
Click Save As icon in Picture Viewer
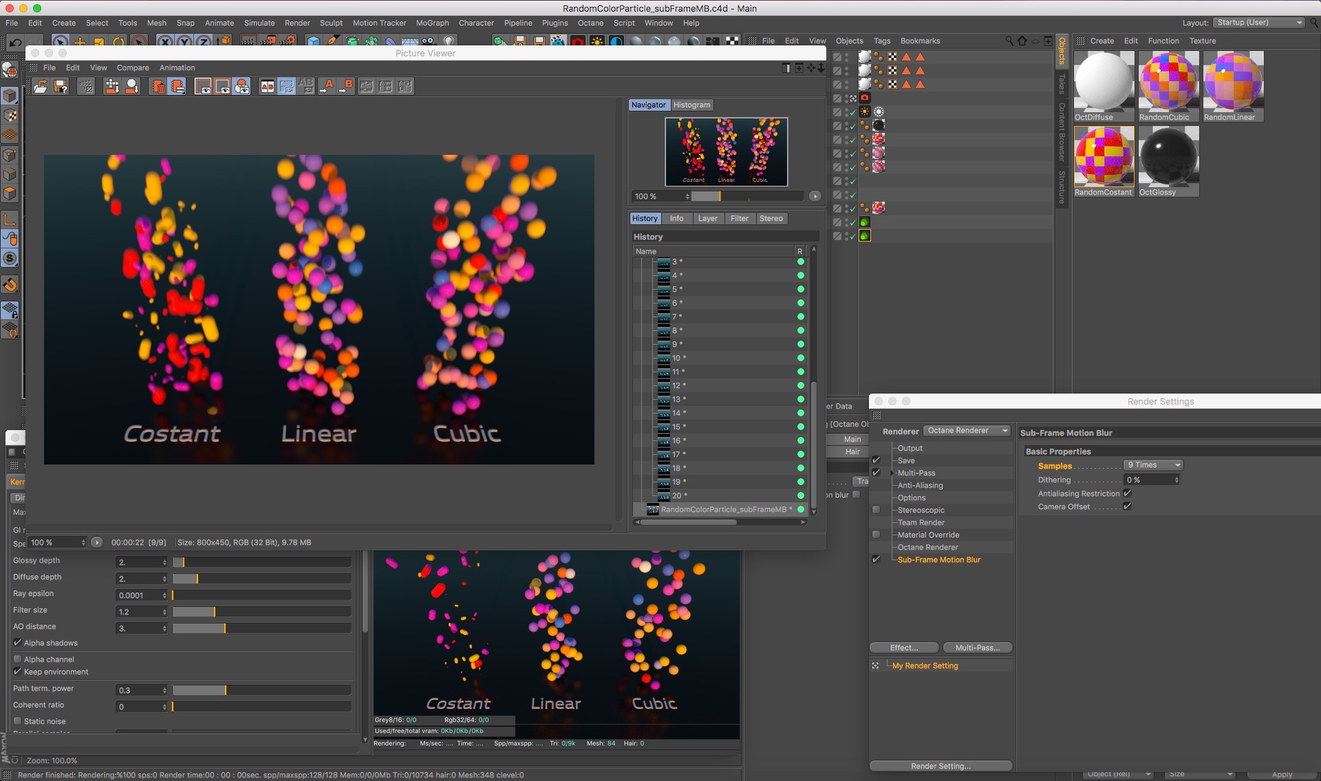[x=61, y=86]
